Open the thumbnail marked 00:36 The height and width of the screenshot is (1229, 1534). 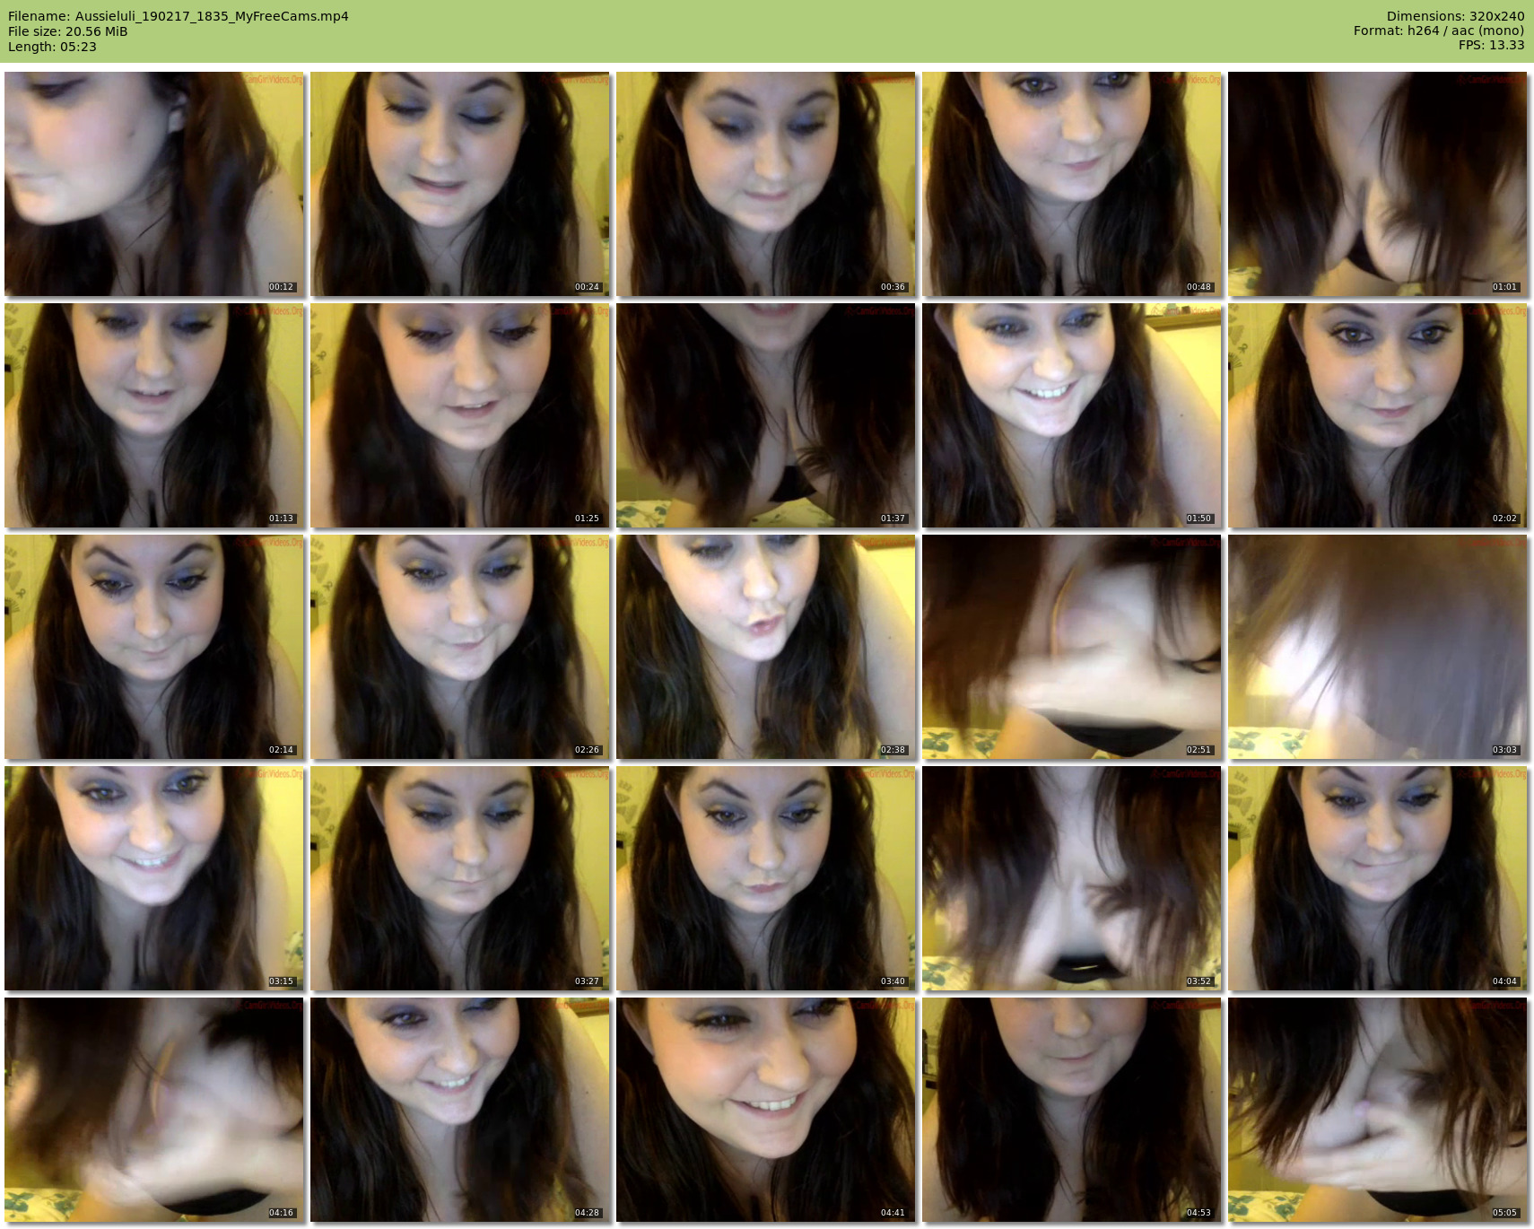coord(766,184)
